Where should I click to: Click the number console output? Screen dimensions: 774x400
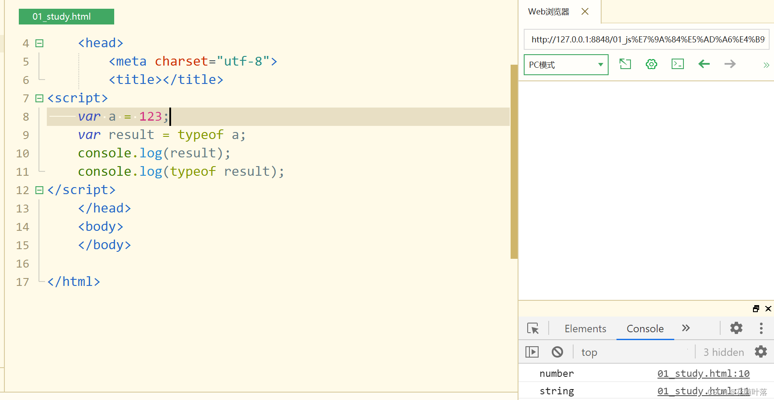[x=557, y=374]
